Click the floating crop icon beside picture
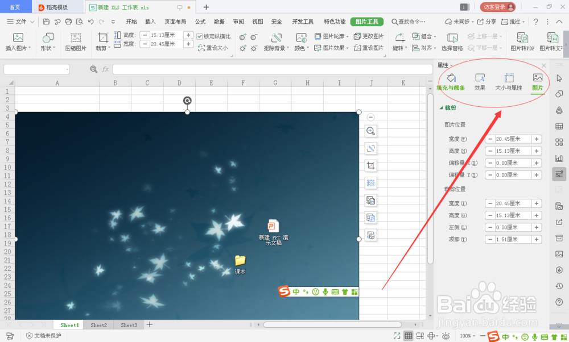569x342 pixels. coord(370,165)
